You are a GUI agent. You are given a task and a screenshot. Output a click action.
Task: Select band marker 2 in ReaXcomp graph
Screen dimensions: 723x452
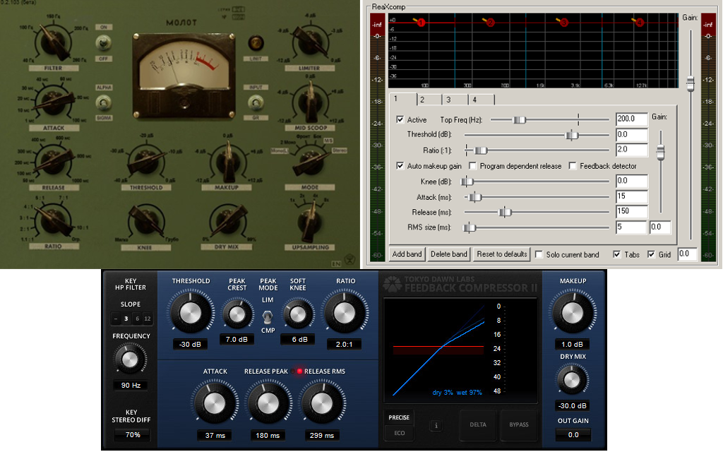click(x=490, y=23)
